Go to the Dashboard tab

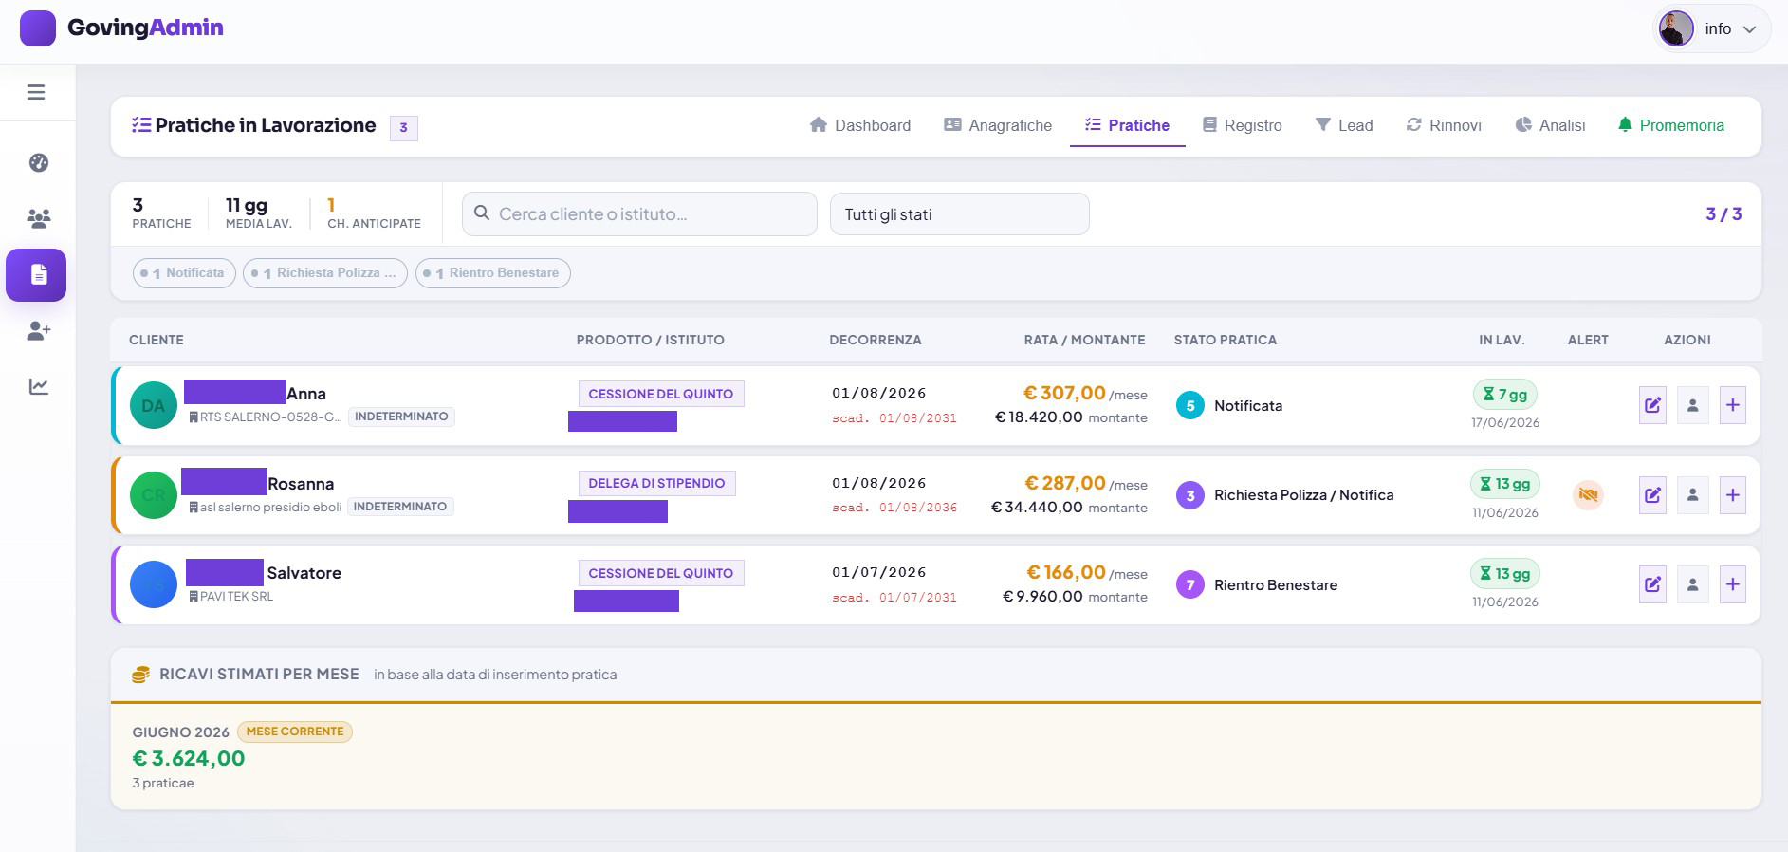point(860,125)
